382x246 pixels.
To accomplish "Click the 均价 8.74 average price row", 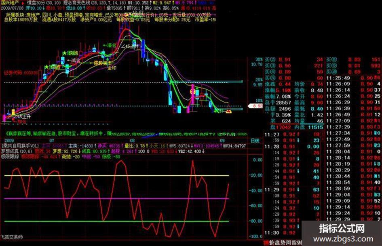I will (309, 84).
